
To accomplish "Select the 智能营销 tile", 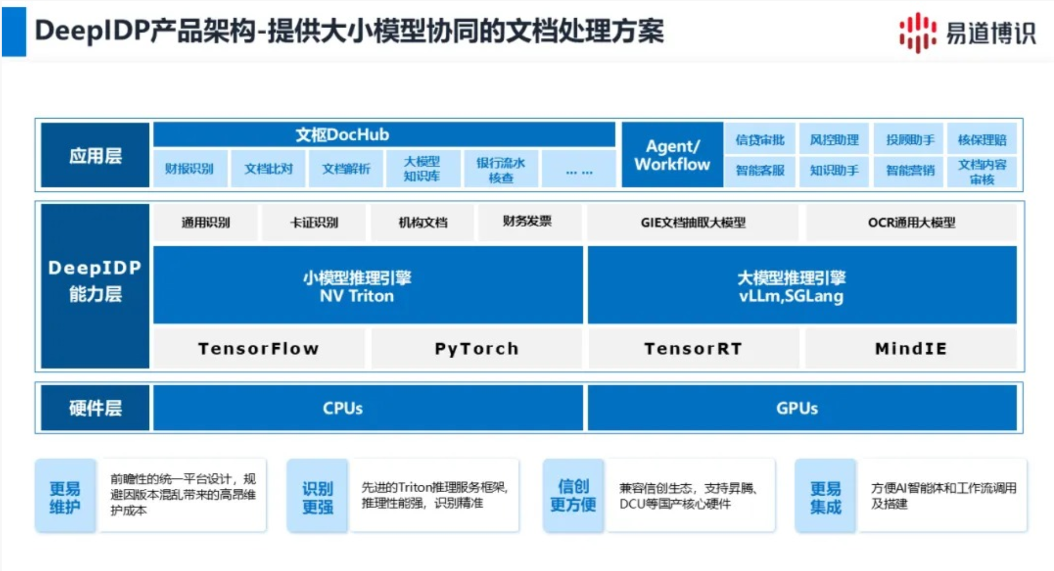I will (x=910, y=171).
